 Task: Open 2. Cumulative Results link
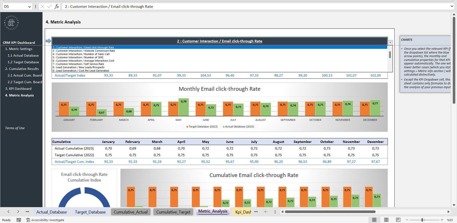pos(22,69)
